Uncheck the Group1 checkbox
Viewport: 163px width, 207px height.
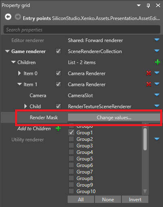pos(71,132)
